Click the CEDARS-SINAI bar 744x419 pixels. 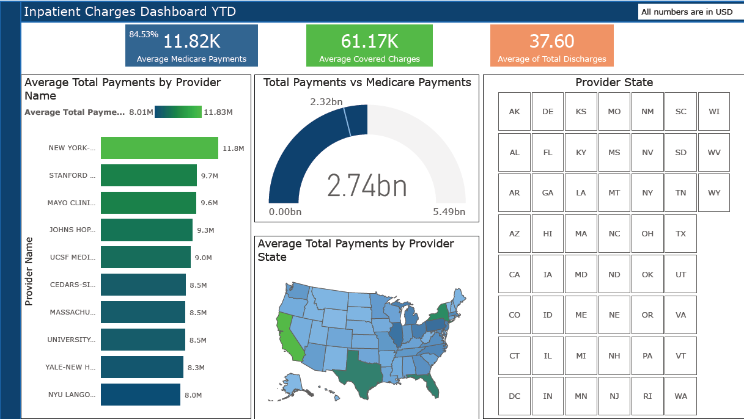143,285
